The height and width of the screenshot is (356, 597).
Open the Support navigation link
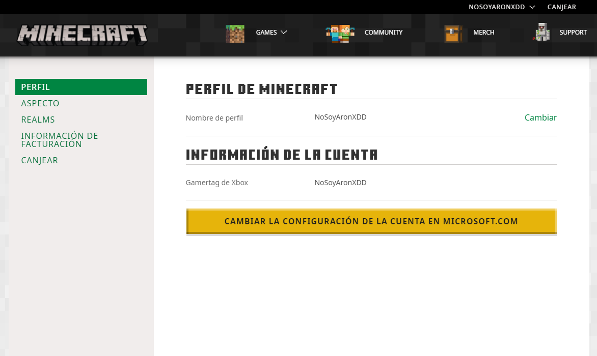[x=573, y=33]
